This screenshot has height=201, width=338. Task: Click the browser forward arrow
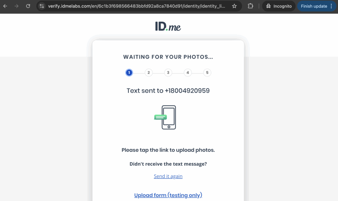coord(17,6)
